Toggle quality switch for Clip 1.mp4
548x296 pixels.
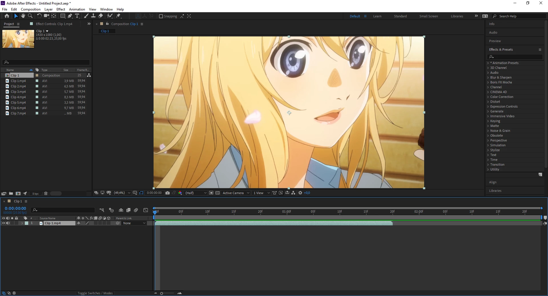[x=87, y=223]
